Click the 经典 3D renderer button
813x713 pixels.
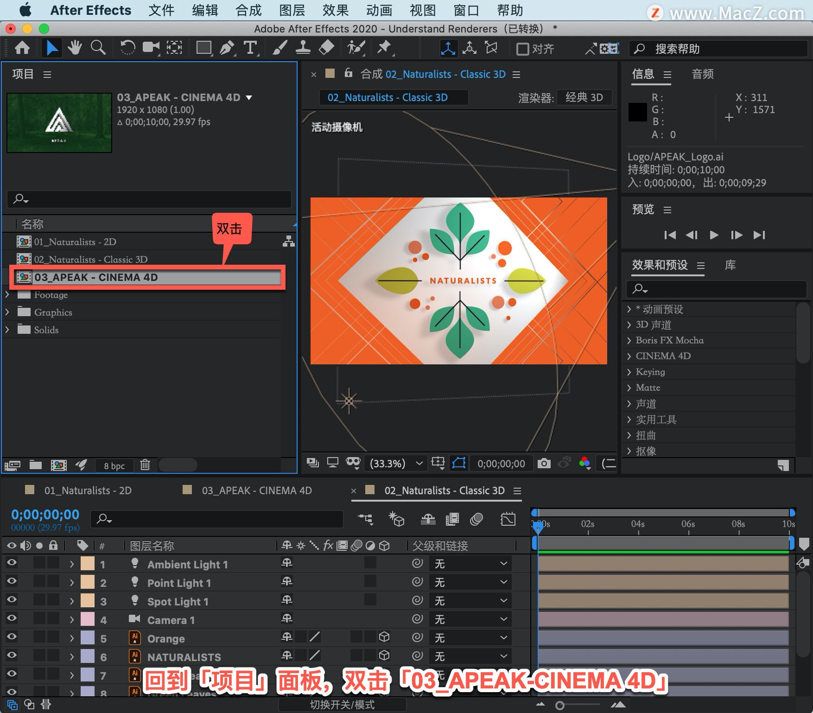tap(584, 97)
